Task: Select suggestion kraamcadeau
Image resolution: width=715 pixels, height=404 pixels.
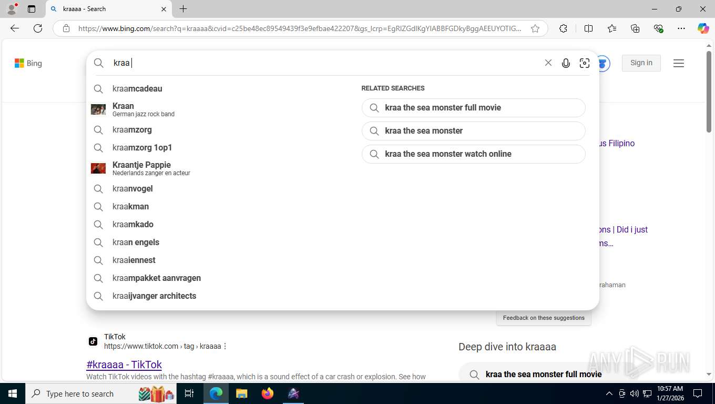Action: pos(218,88)
